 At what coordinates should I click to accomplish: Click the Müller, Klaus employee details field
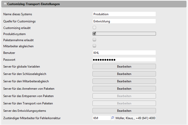pyautogui.click(x=135, y=118)
